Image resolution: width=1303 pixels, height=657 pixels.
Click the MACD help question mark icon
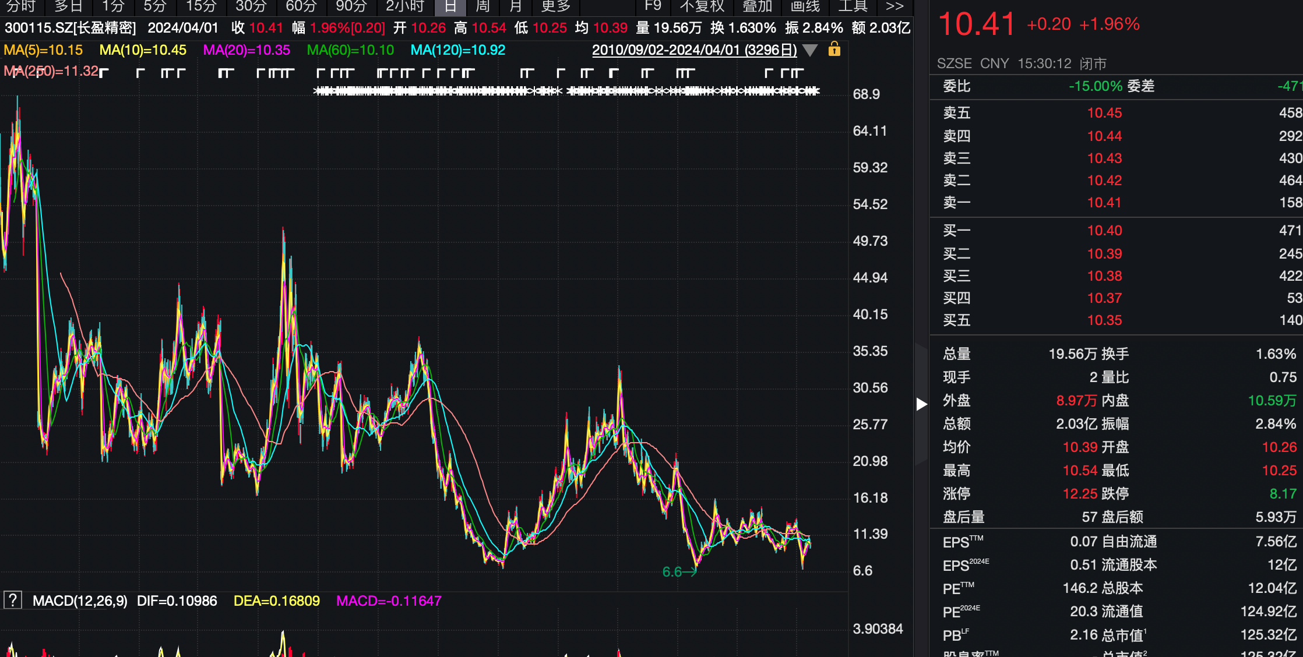(13, 600)
